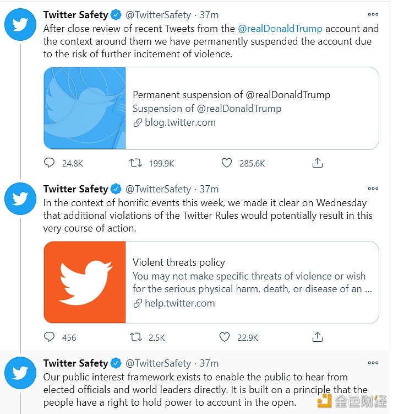
Task: Reply to the tweet with 456 replies
Action: [50, 337]
